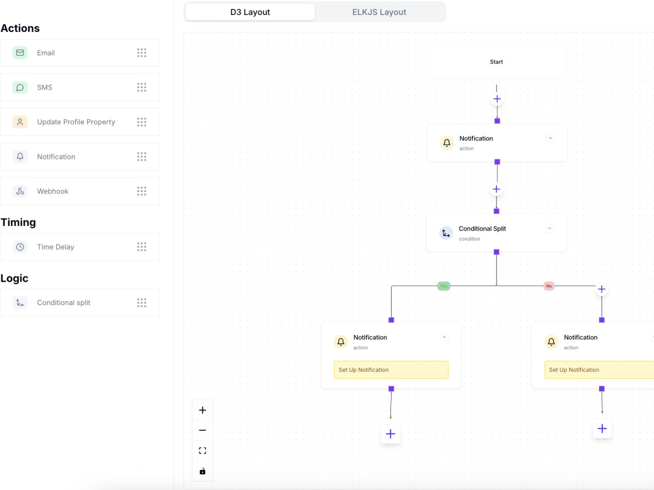654x490 pixels.
Task: Click the No branch label
Action: 549,286
